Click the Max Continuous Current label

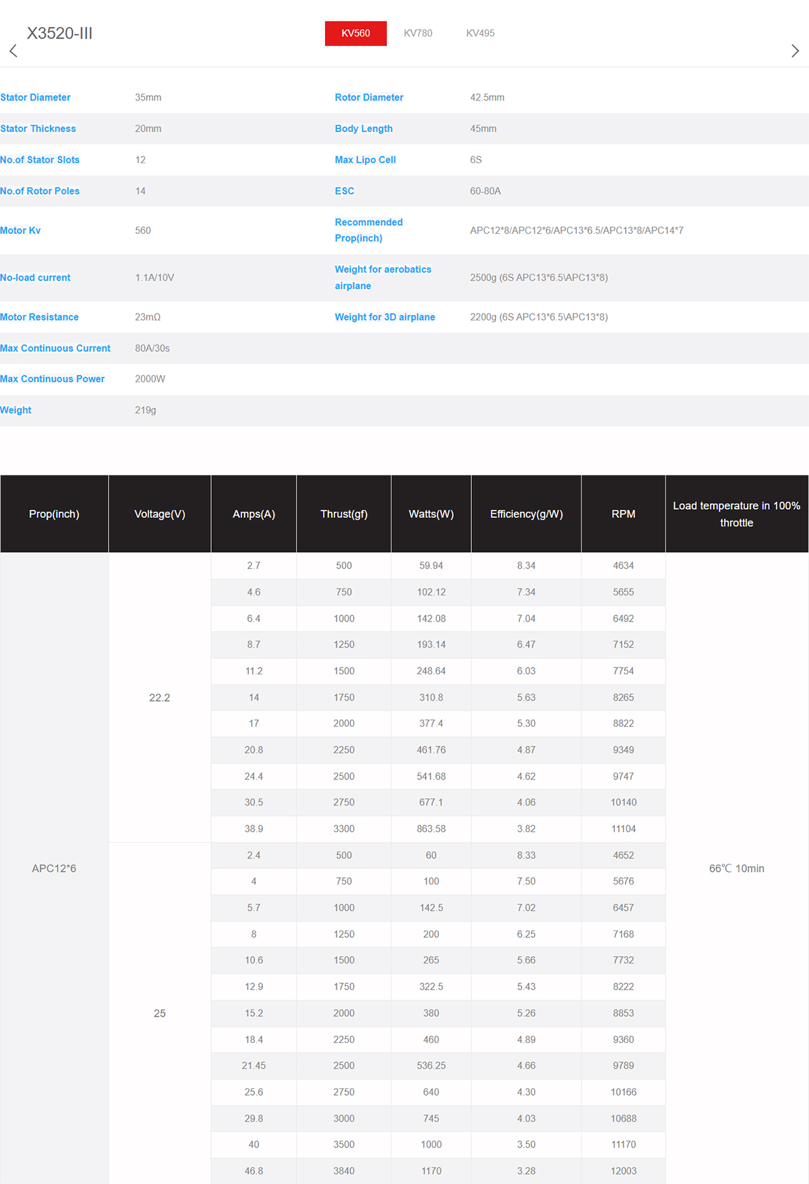click(x=55, y=348)
